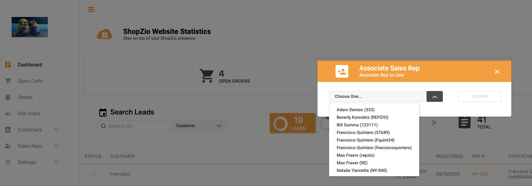Click the Dashboard grid icon in sidebar
532x186 pixels.
point(8,65)
